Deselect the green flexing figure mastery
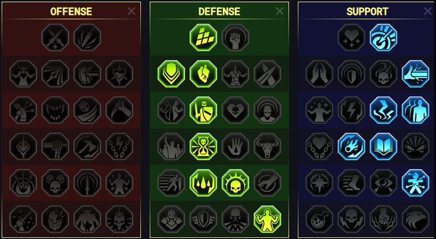The image size is (436, 239). 267,219
